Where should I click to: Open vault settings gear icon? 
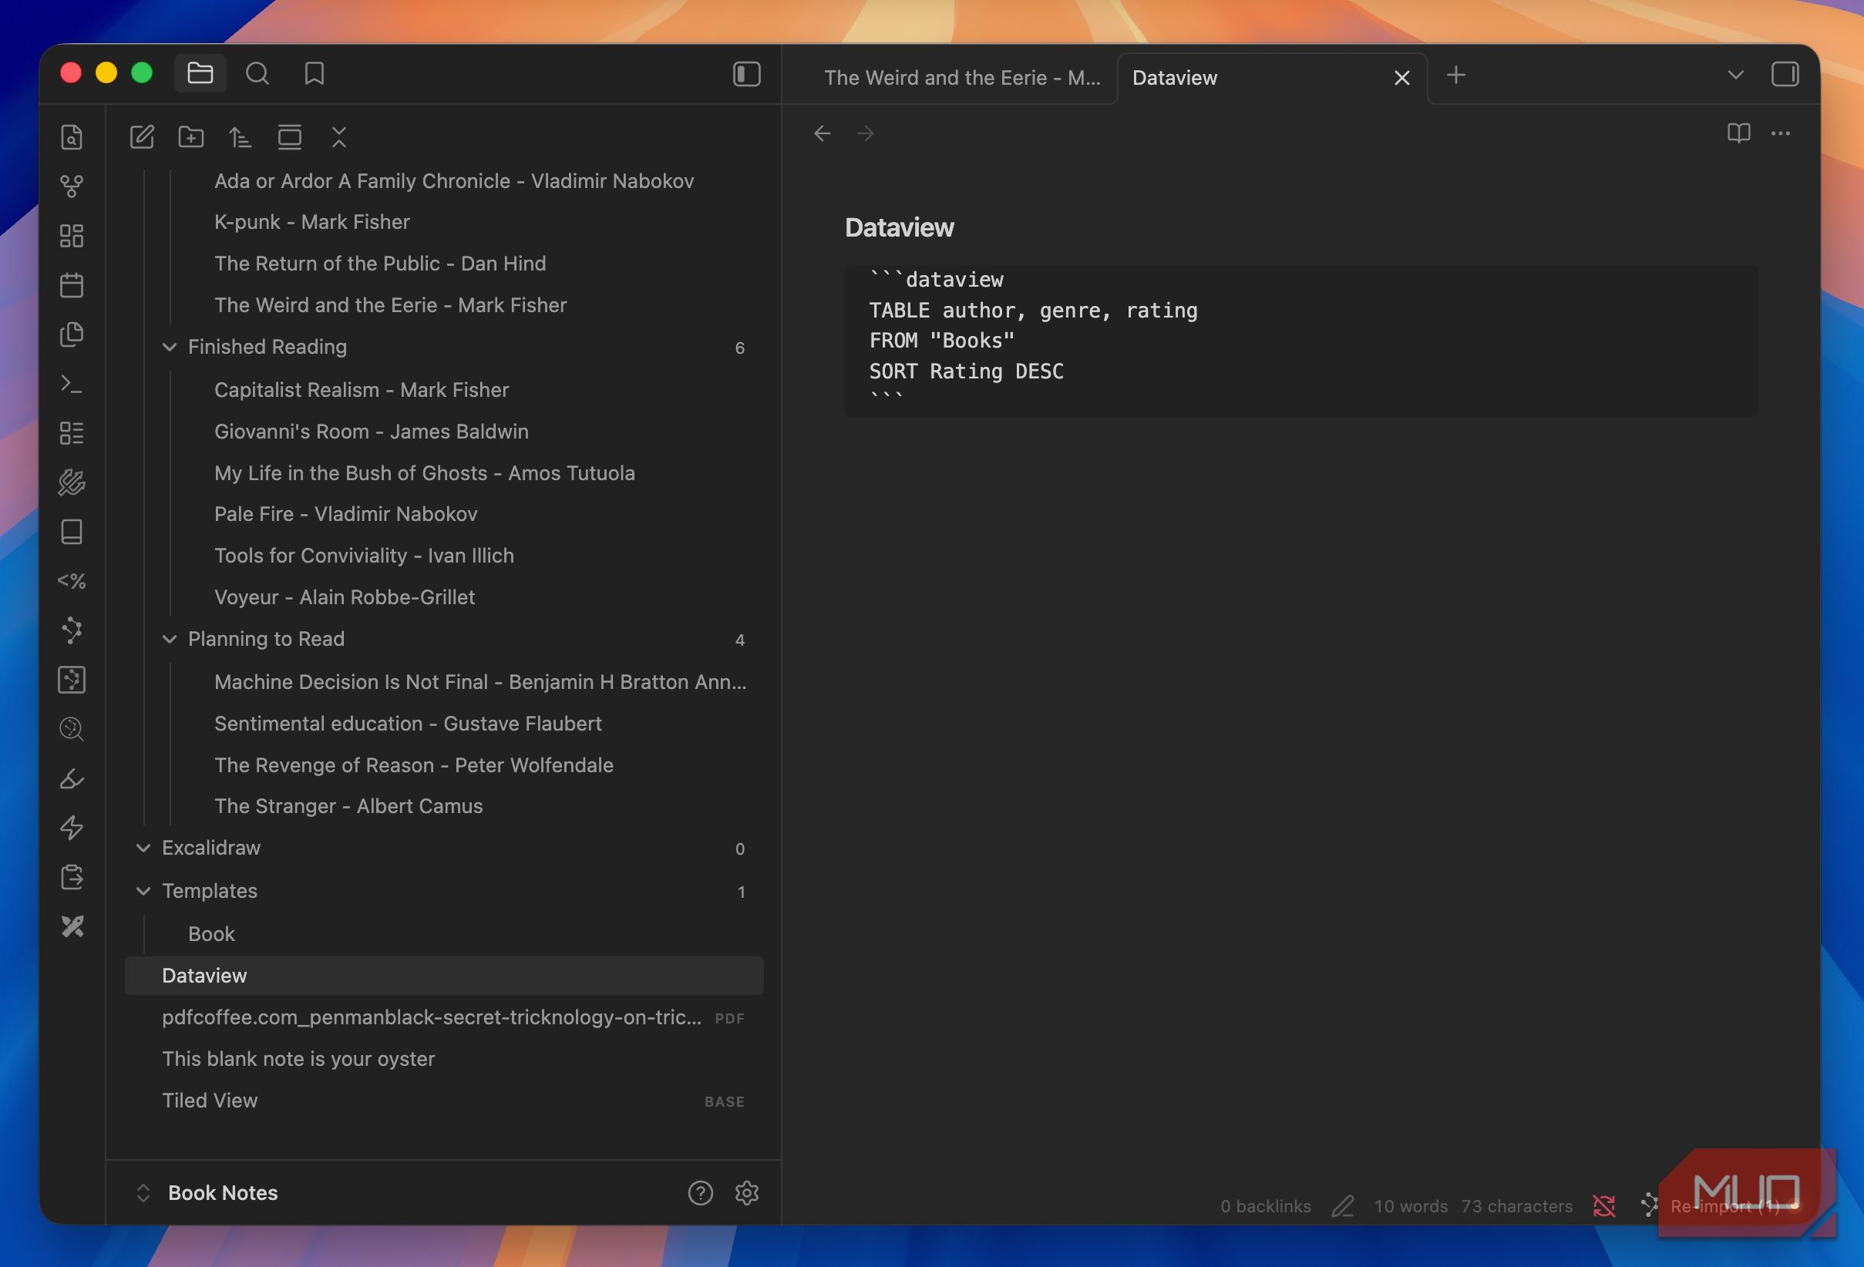pyautogui.click(x=747, y=1193)
